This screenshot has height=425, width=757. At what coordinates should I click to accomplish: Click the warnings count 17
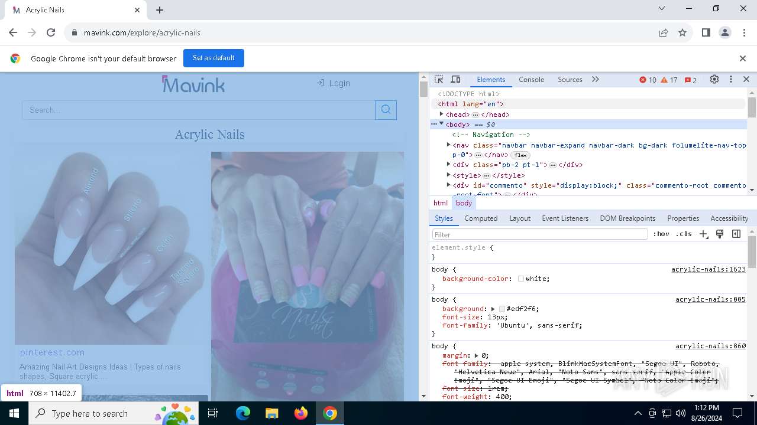pos(669,80)
